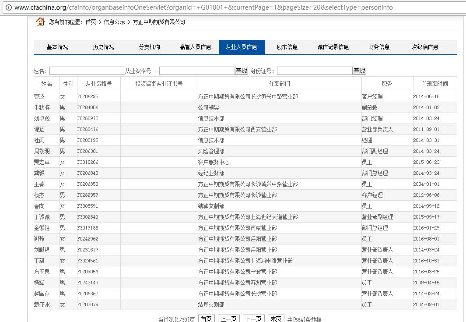Select the name 朱秋滨 in table
Screen dimensions: 466x322
(42, 107)
